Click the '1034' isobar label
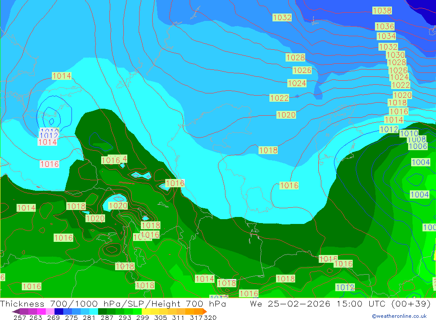 pyautogui.click(x=386, y=36)
